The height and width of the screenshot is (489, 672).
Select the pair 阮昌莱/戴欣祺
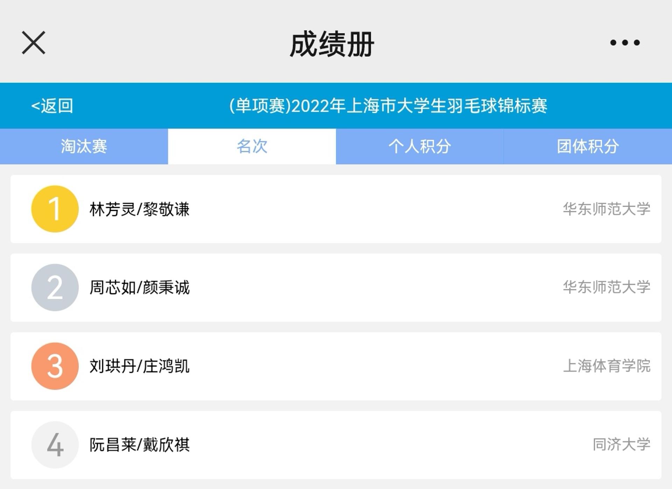coord(139,445)
